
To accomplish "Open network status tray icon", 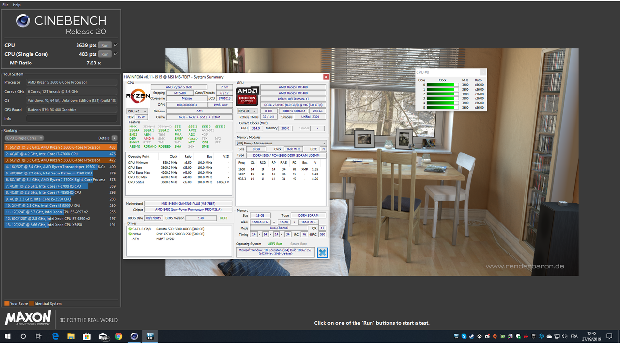I will (557, 336).
